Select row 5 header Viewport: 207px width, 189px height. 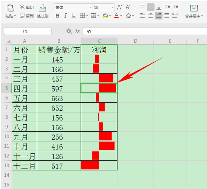[7, 88]
